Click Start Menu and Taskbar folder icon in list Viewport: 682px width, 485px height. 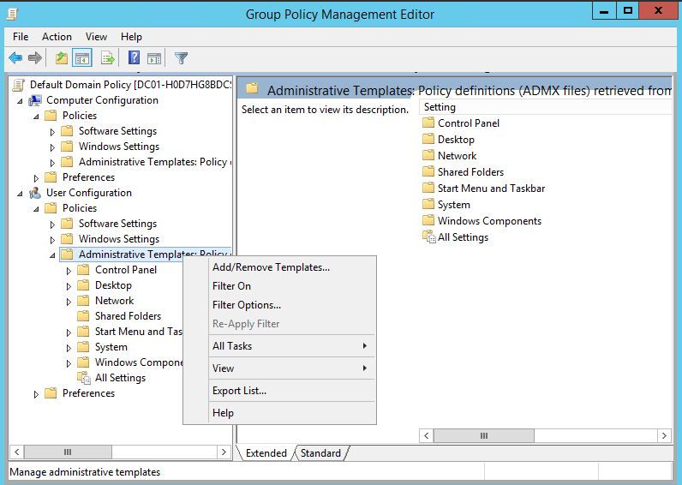[x=428, y=188]
